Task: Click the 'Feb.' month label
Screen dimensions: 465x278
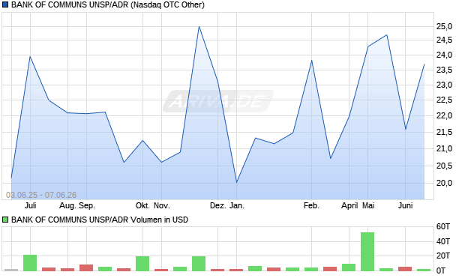Action: point(312,205)
